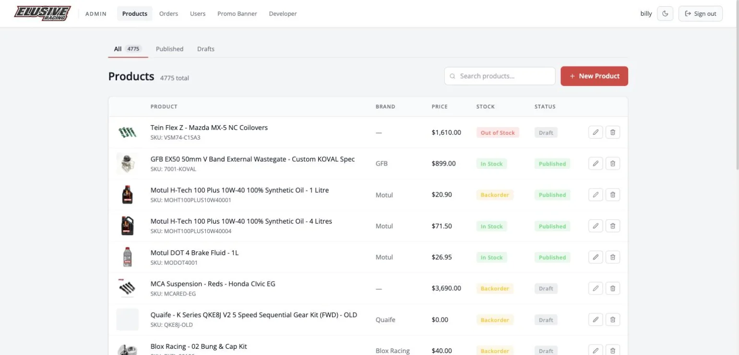Switch to the Drafts tab
Image resolution: width=739 pixels, height=355 pixels.
point(206,49)
